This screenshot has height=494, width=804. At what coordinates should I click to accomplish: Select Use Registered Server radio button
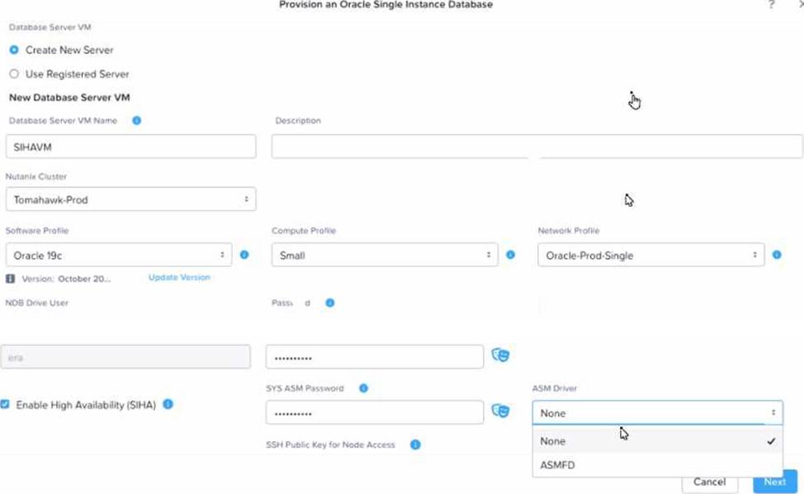pos(14,73)
